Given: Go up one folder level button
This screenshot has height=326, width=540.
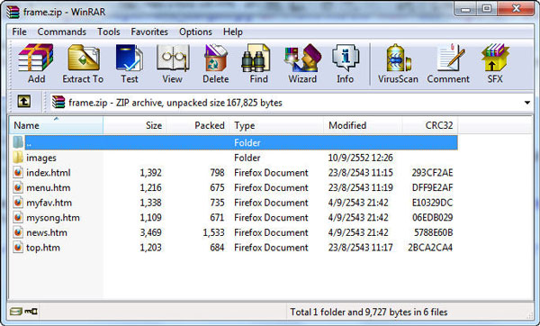Looking at the screenshot, I should point(23,102).
